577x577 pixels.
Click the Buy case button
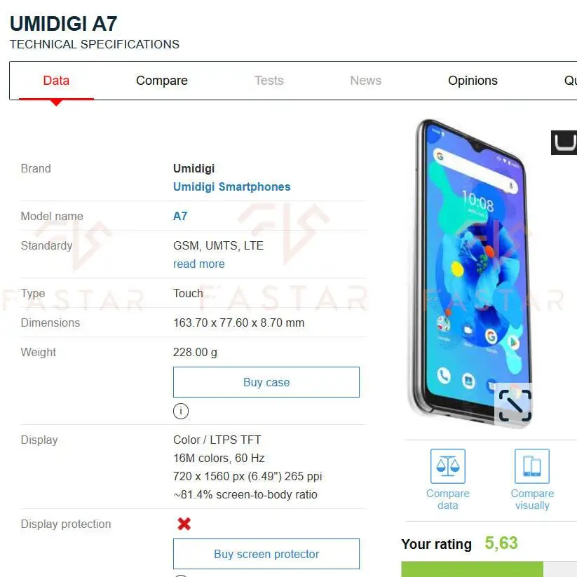click(266, 382)
